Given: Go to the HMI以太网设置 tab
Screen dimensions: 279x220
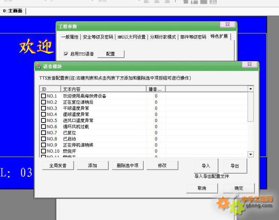Looking at the screenshot, I should point(132,37).
